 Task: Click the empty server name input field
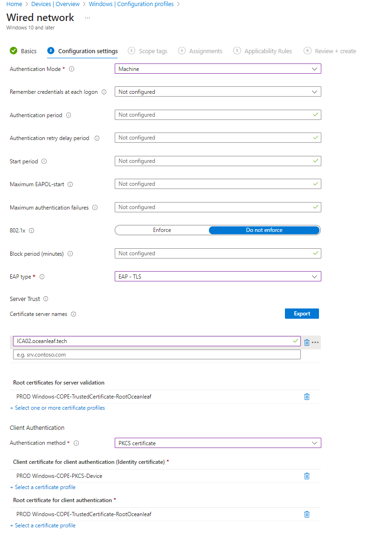(157, 355)
